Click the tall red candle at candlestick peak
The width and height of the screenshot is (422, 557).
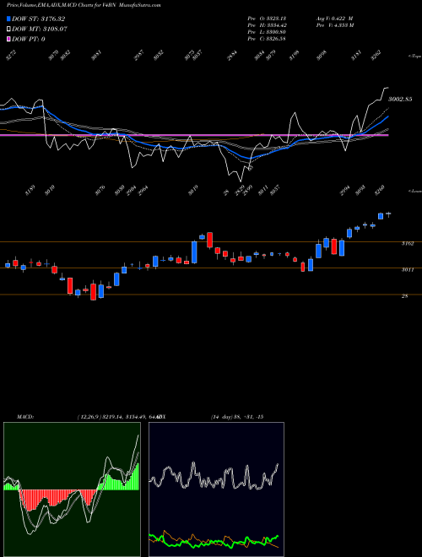pyautogui.click(x=210, y=240)
